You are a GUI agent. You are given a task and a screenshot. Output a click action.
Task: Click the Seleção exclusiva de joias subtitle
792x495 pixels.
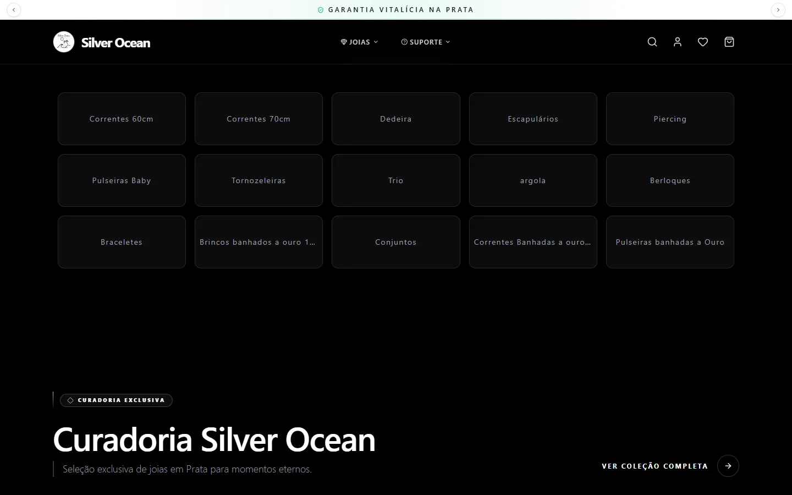point(187,469)
